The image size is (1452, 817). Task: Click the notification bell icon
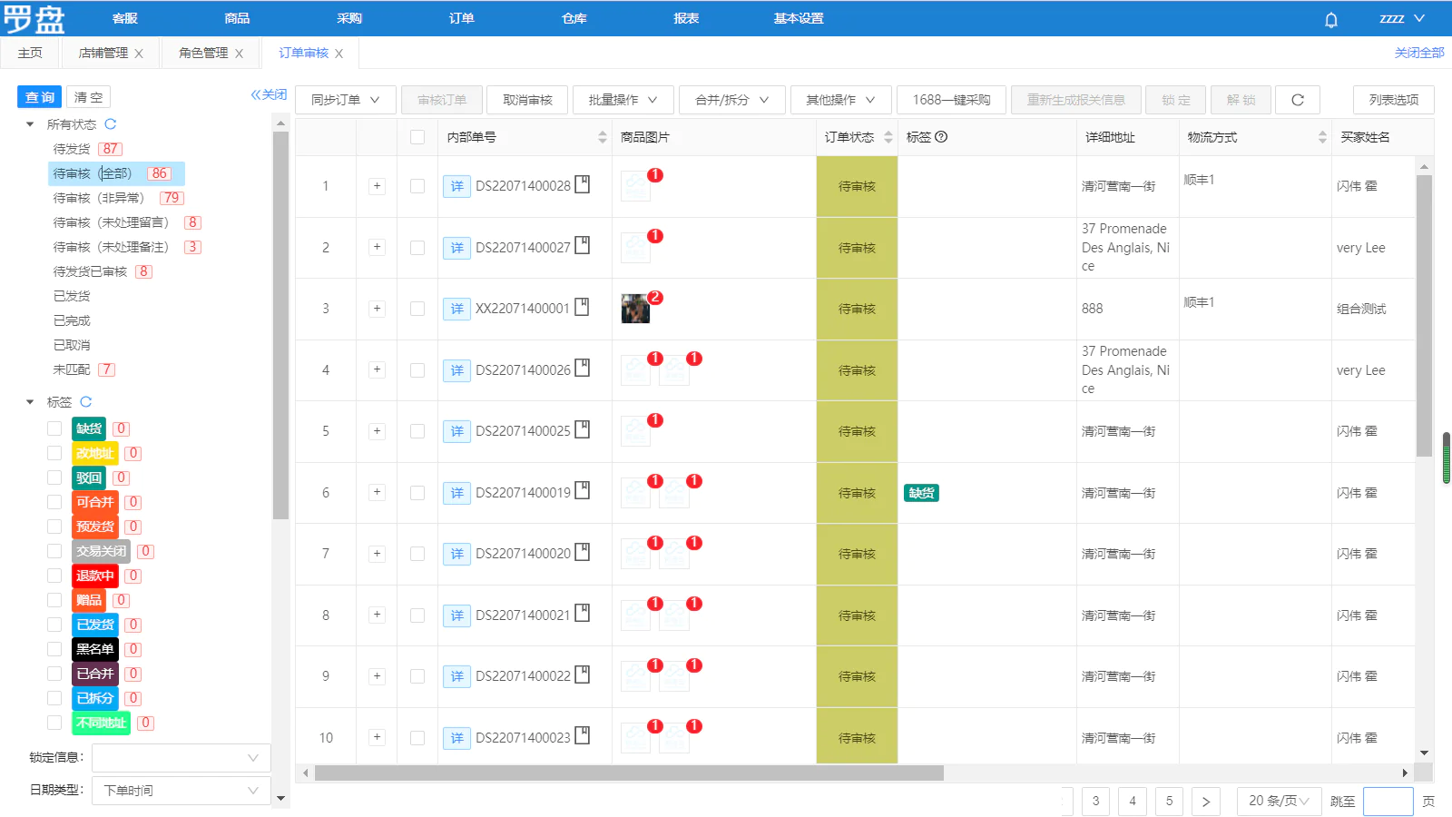click(1330, 19)
